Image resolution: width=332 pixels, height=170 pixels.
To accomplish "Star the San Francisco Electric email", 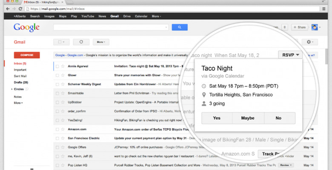I will [63, 138].
